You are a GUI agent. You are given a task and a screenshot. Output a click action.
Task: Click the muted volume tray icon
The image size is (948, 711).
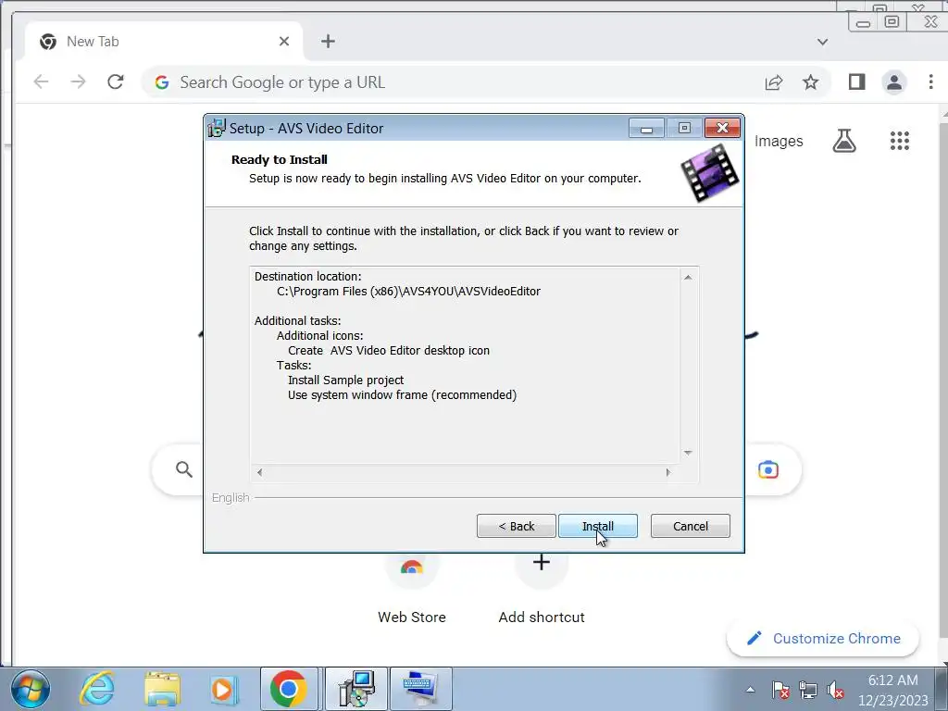pyautogui.click(x=836, y=690)
